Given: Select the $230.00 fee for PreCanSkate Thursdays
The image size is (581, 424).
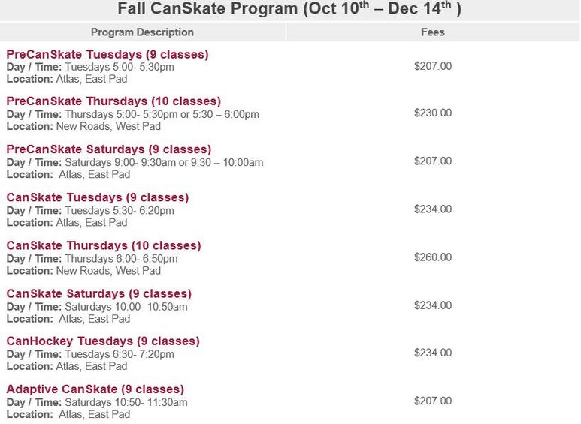Looking at the screenshot, I should point(433,113).
